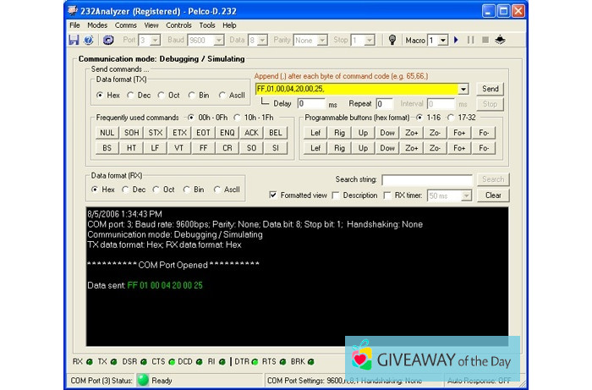Click the RTS indicator LED
Image resolution: width=592 pixels, height=390 pixels.
pyautogui.click(x=283, y=362)
